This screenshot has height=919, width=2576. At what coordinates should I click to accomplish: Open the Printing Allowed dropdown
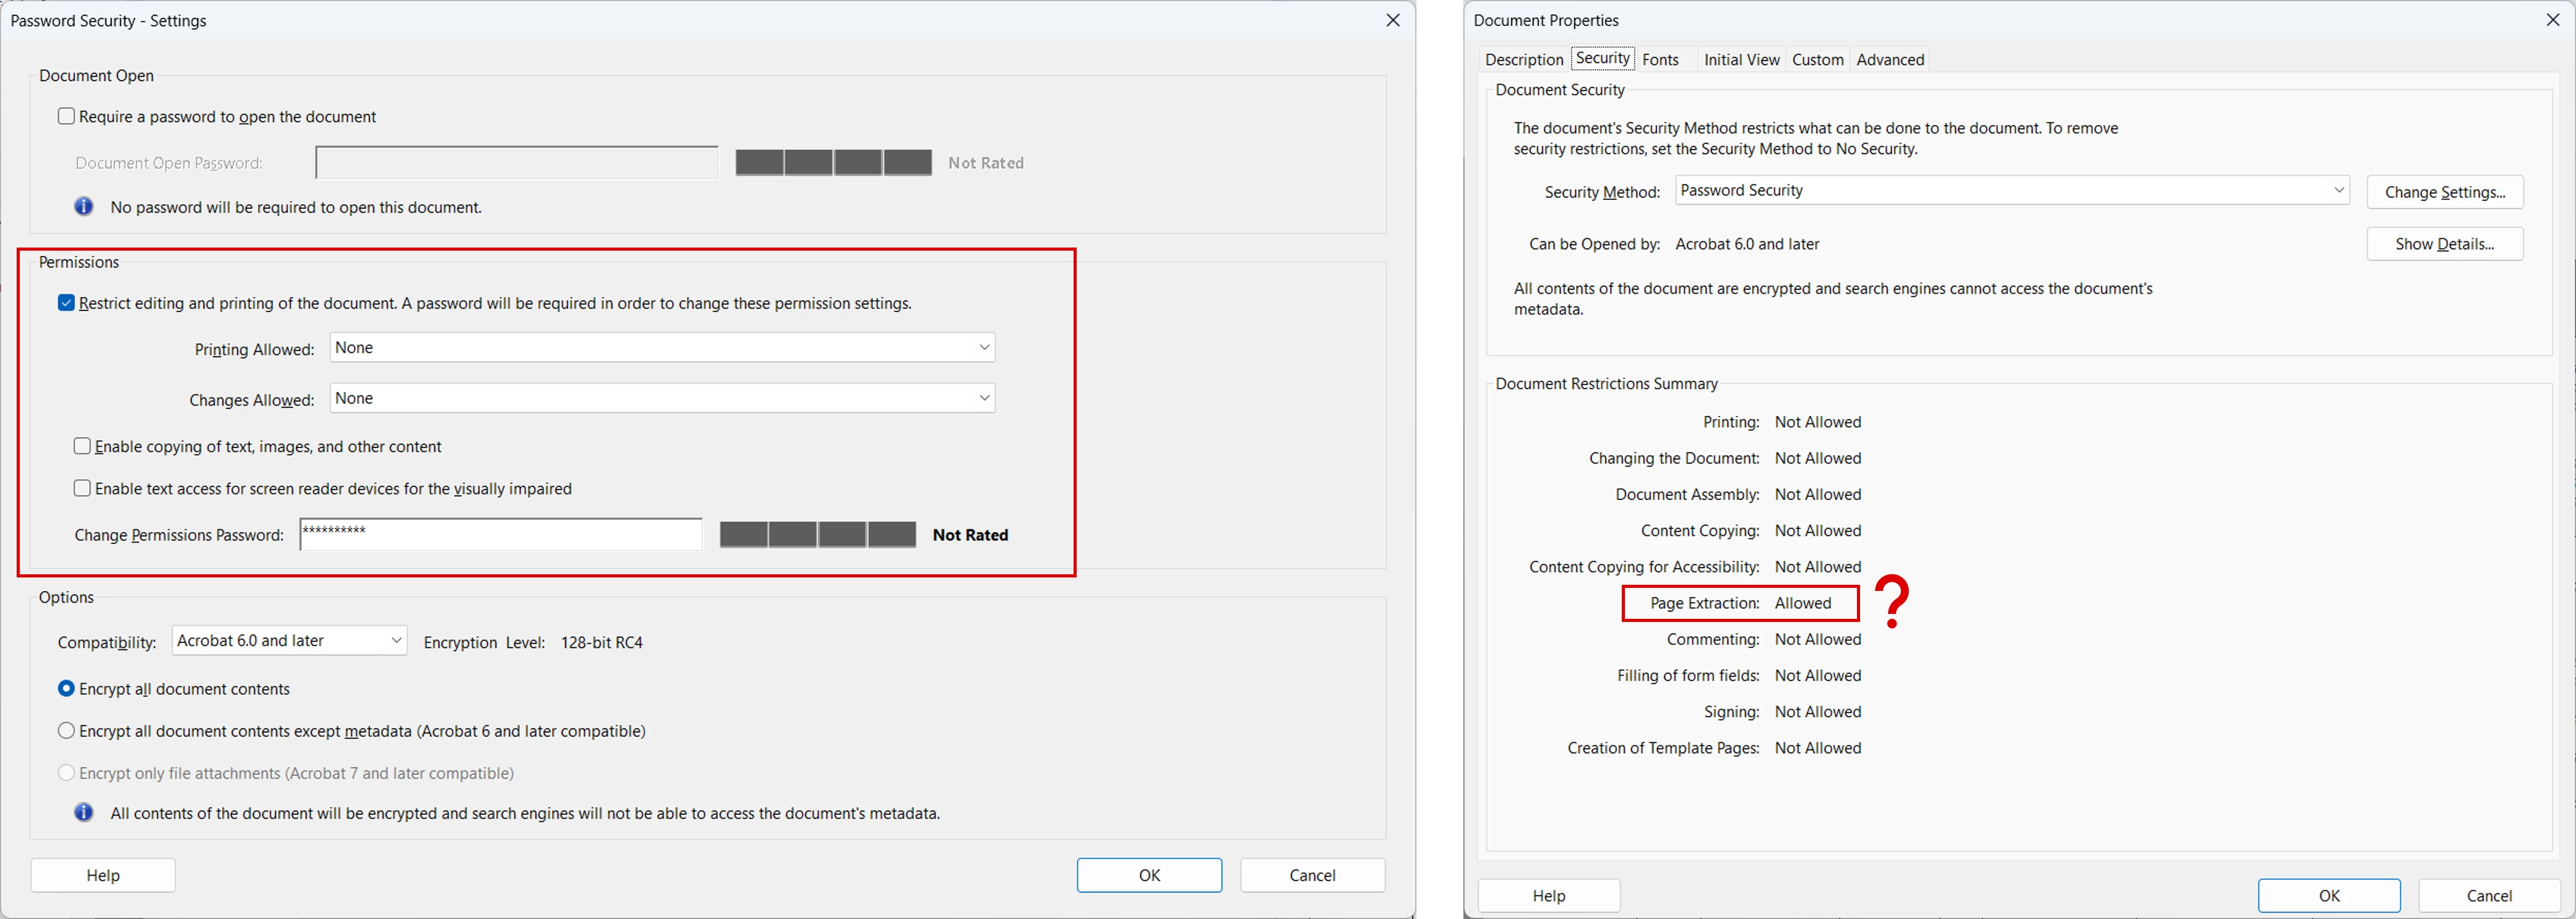tap(662, 348)
